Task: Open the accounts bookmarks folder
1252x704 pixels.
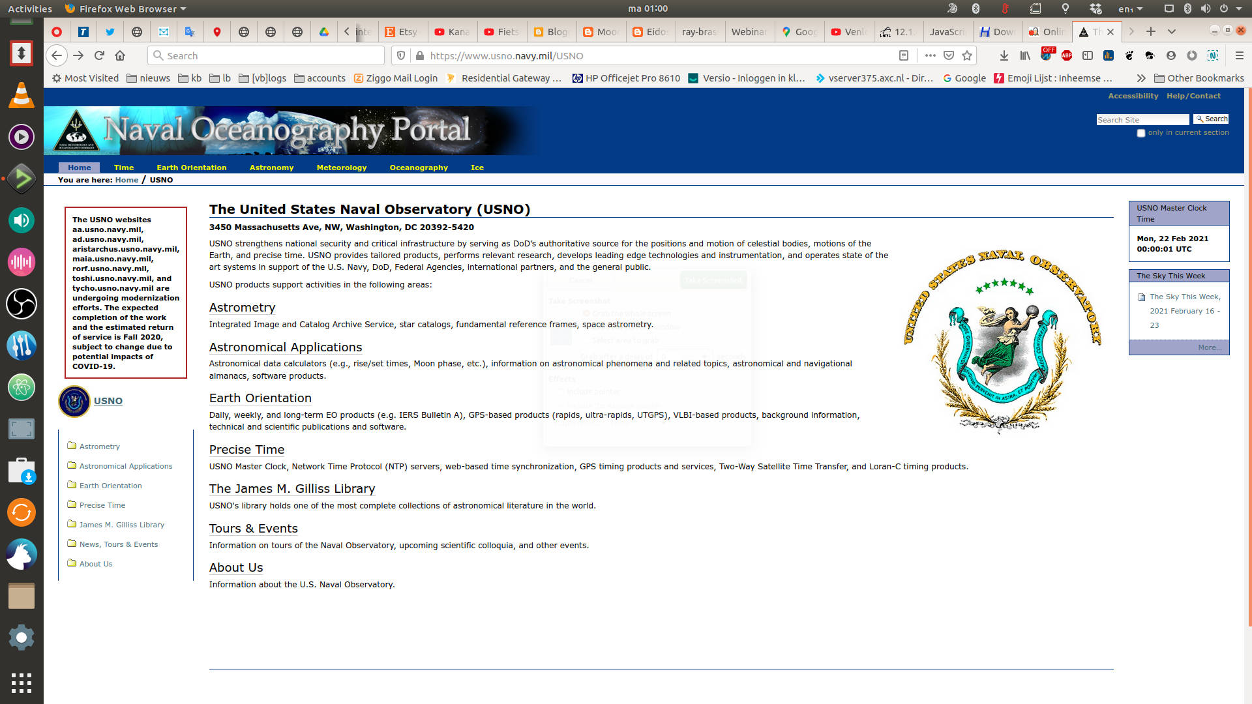Action: coord(320,78)
